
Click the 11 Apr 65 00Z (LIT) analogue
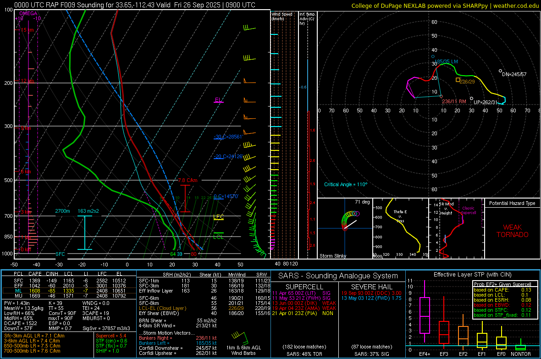pos(301,293)
